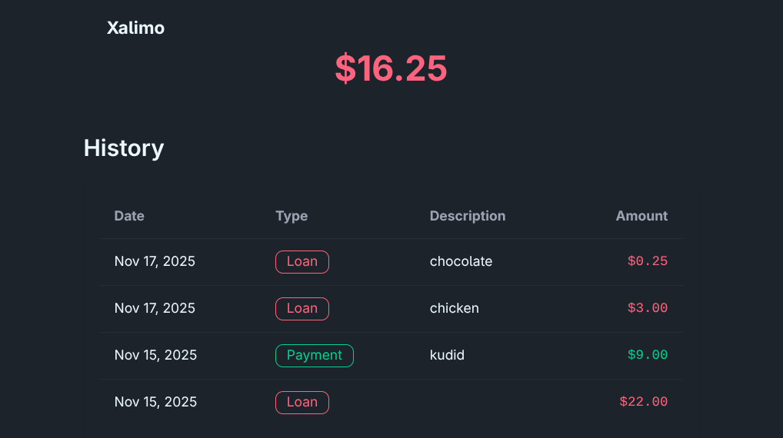The height and width of the screenshot is (438, 783).
Task: Click the Loan badge in the chocolate row
Action: pos(302,261)
